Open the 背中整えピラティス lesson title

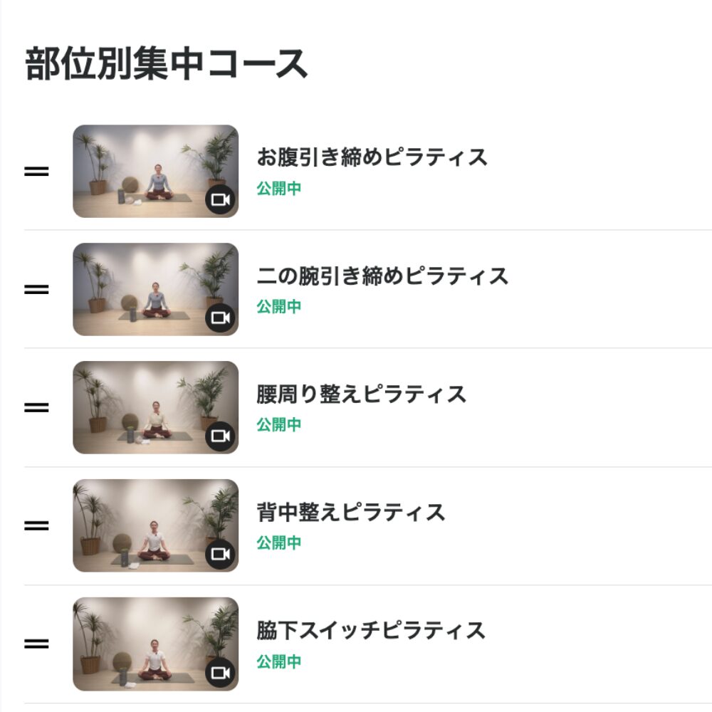pos(350,512)
